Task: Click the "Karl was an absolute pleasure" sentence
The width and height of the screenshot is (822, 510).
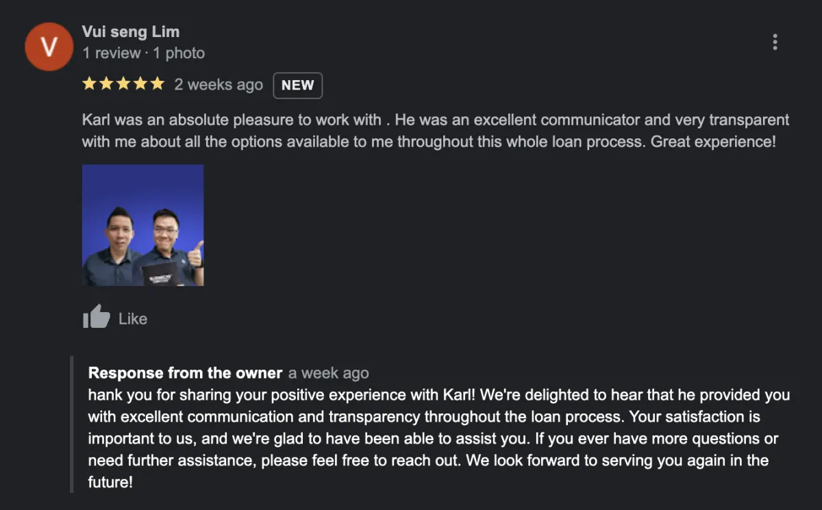Action: pyautogui.click(x=232, y=120)
